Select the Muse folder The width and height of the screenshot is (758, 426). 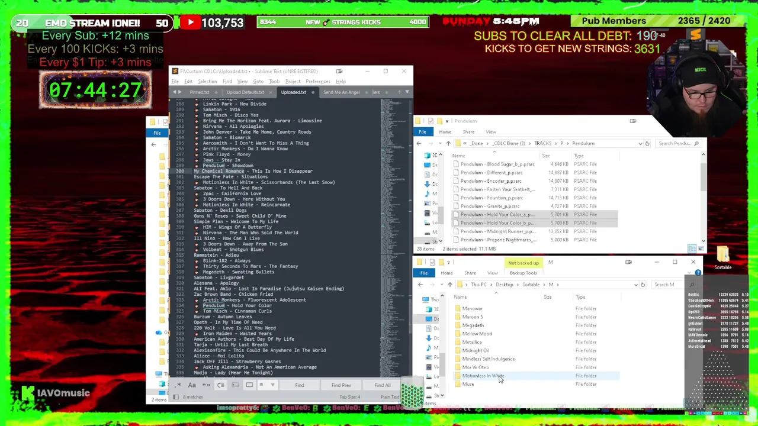[468, 384]
